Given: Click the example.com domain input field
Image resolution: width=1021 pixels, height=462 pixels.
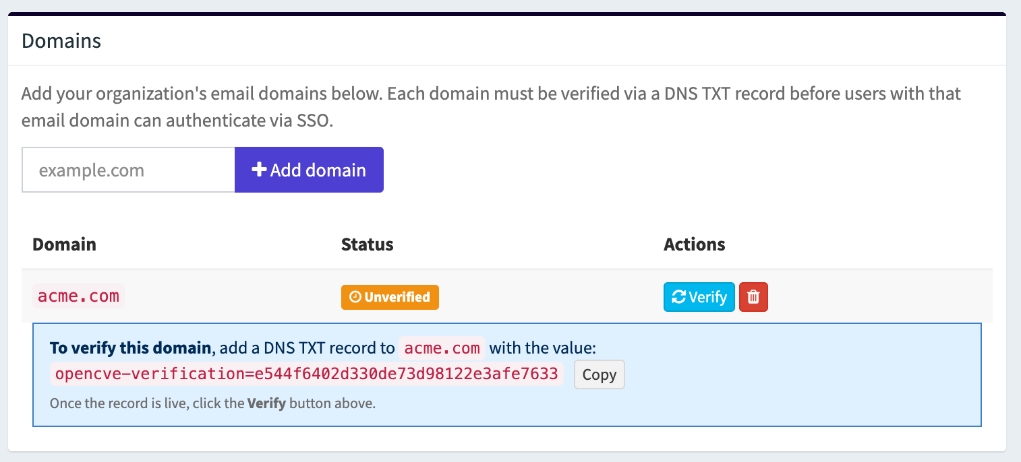Looking at the screenshot, I should tap(128, 170).
